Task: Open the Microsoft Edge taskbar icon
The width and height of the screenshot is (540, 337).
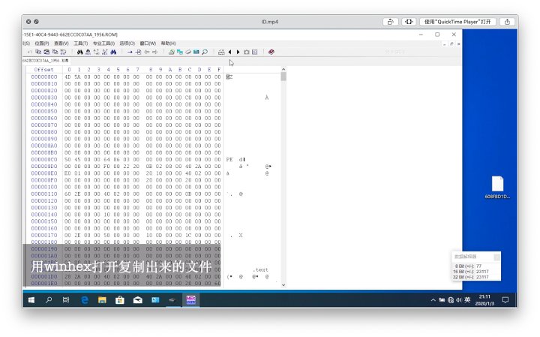Action: pyautogui.click(x=85, y=299)
